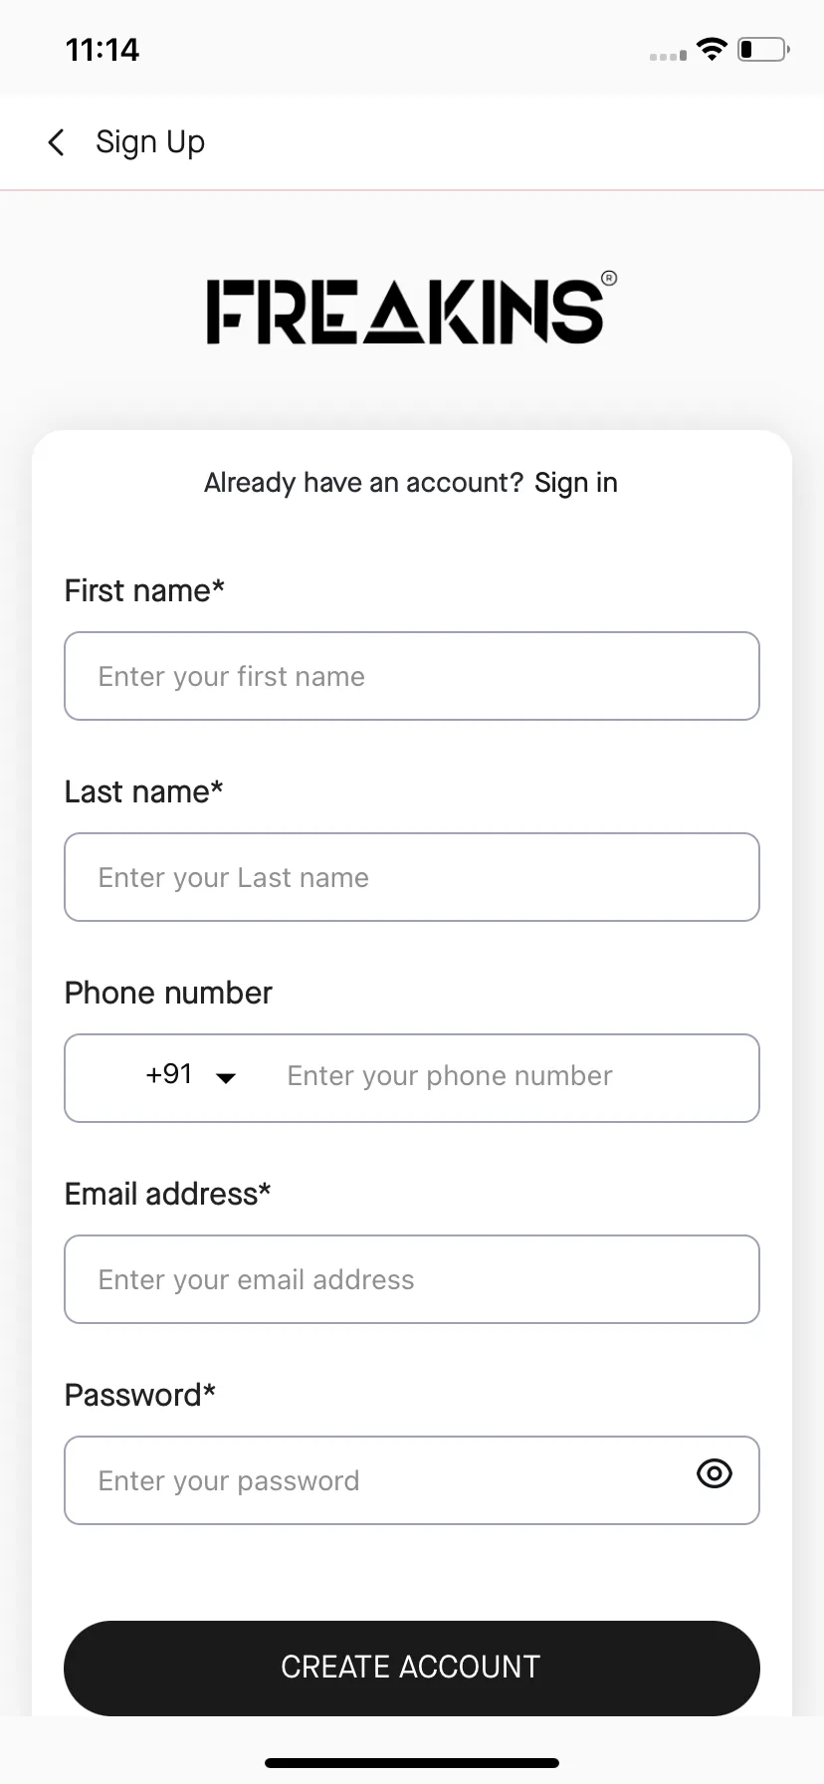Viewport: 824px width, 1784px height.
Task: Open the Sign in link
Action: (576, 483)
